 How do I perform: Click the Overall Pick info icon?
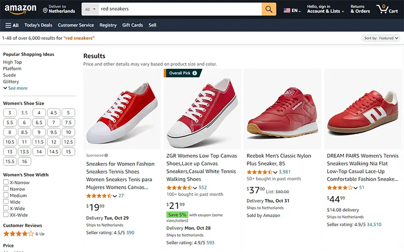point(195,73)
